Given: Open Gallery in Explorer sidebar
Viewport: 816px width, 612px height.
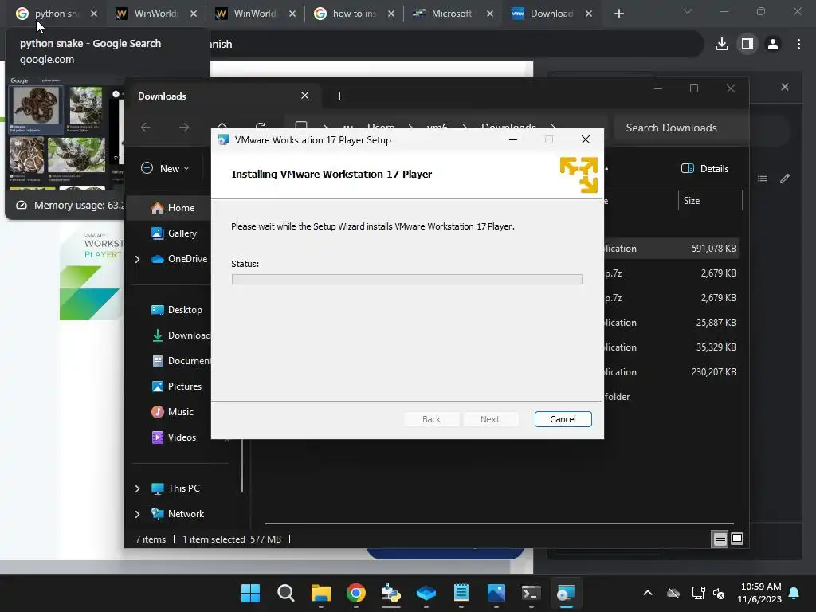Looking at the screenshot, I should [175, 233].
